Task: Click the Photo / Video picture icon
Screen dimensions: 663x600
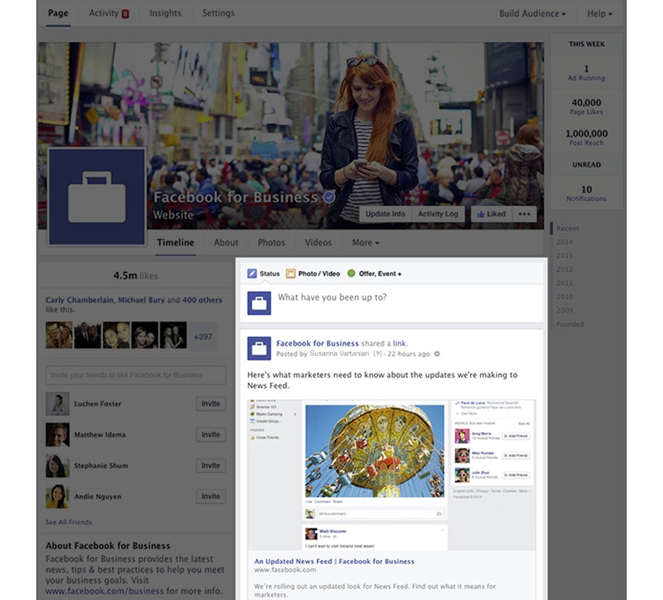Action: click(x=291, y=273)
